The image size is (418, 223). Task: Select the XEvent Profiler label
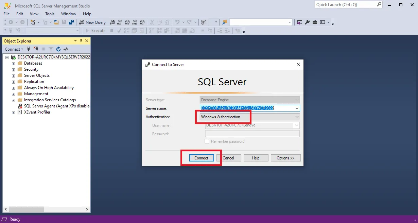click(37, 112)
